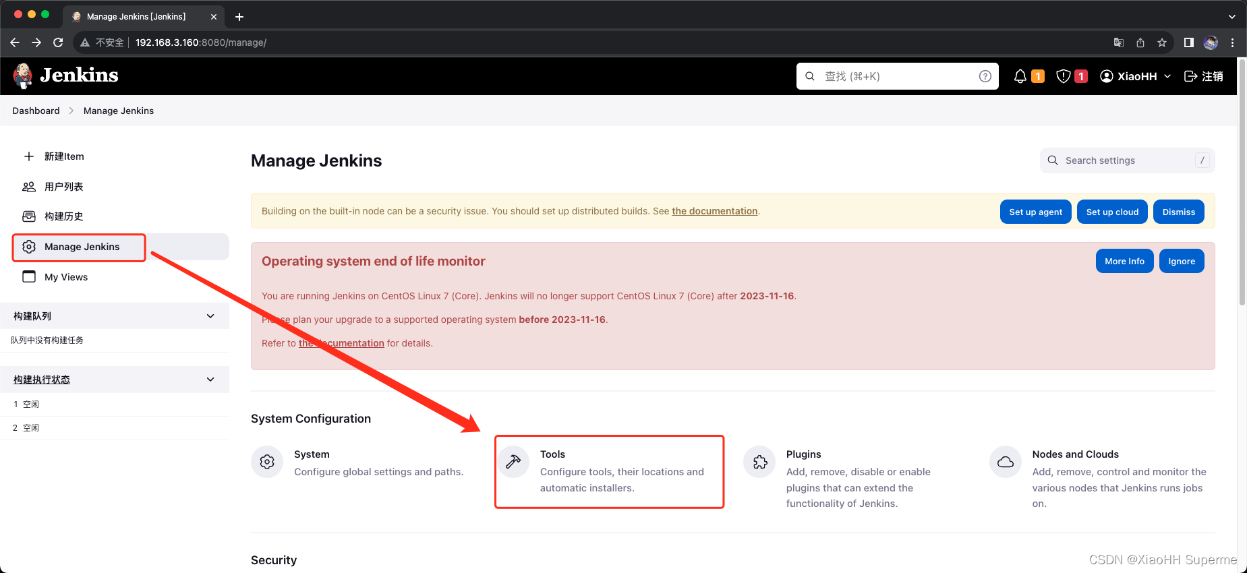Screen dimensions: 1247x573
Task: Click Manage Jenkins breadcrumb item
Action: (119, 111)
